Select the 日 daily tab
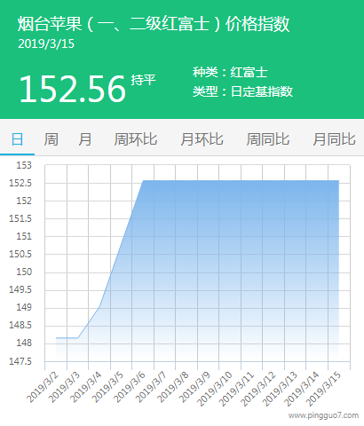364x426 pixels. point(17,139)
